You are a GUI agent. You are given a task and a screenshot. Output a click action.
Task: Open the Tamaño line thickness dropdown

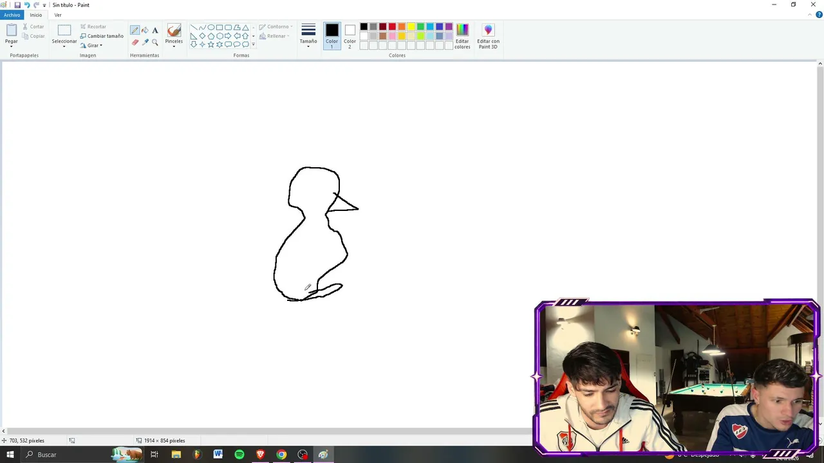click(x=308, y=36)
